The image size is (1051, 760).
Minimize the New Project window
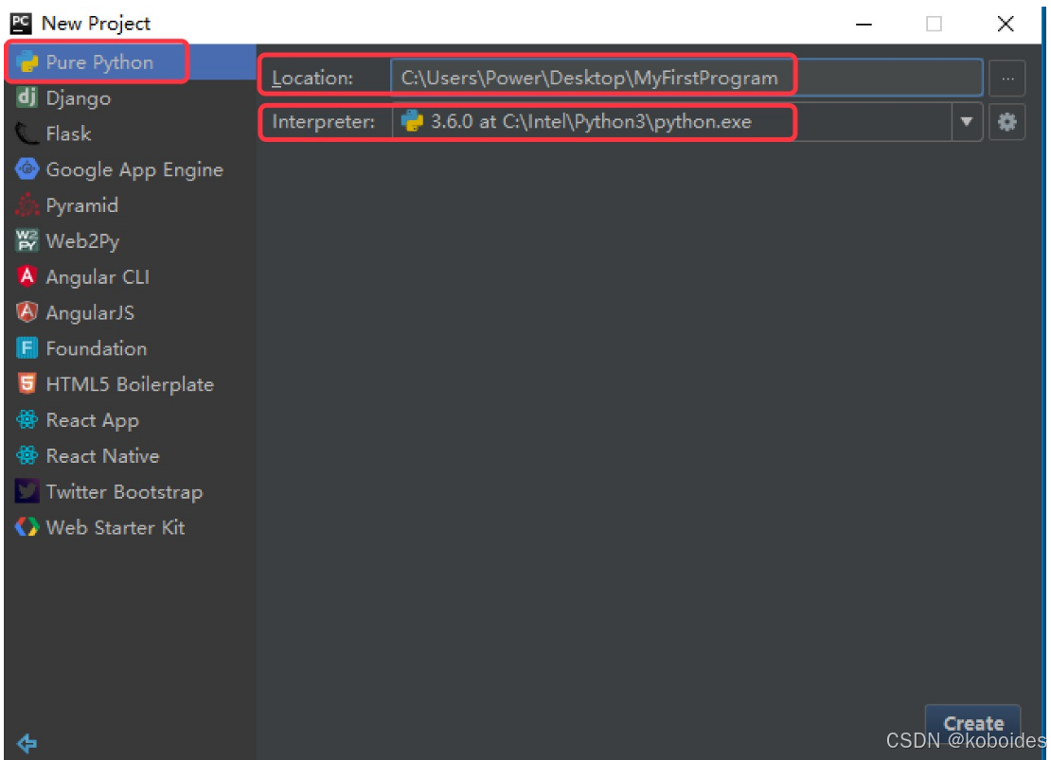[x=864, y=24]
